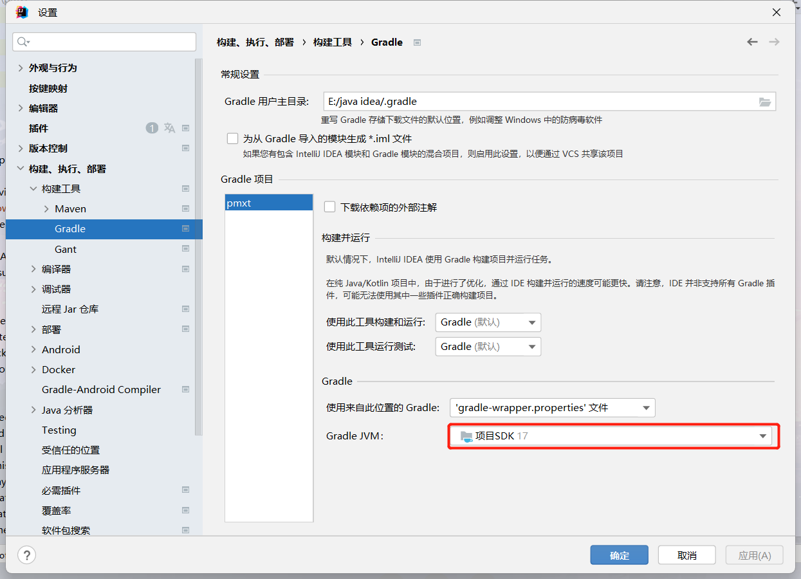The image size is (801, 579).
Task: Click the project icon on Gradle-Android Compiler row
Action: click(185, 389)
